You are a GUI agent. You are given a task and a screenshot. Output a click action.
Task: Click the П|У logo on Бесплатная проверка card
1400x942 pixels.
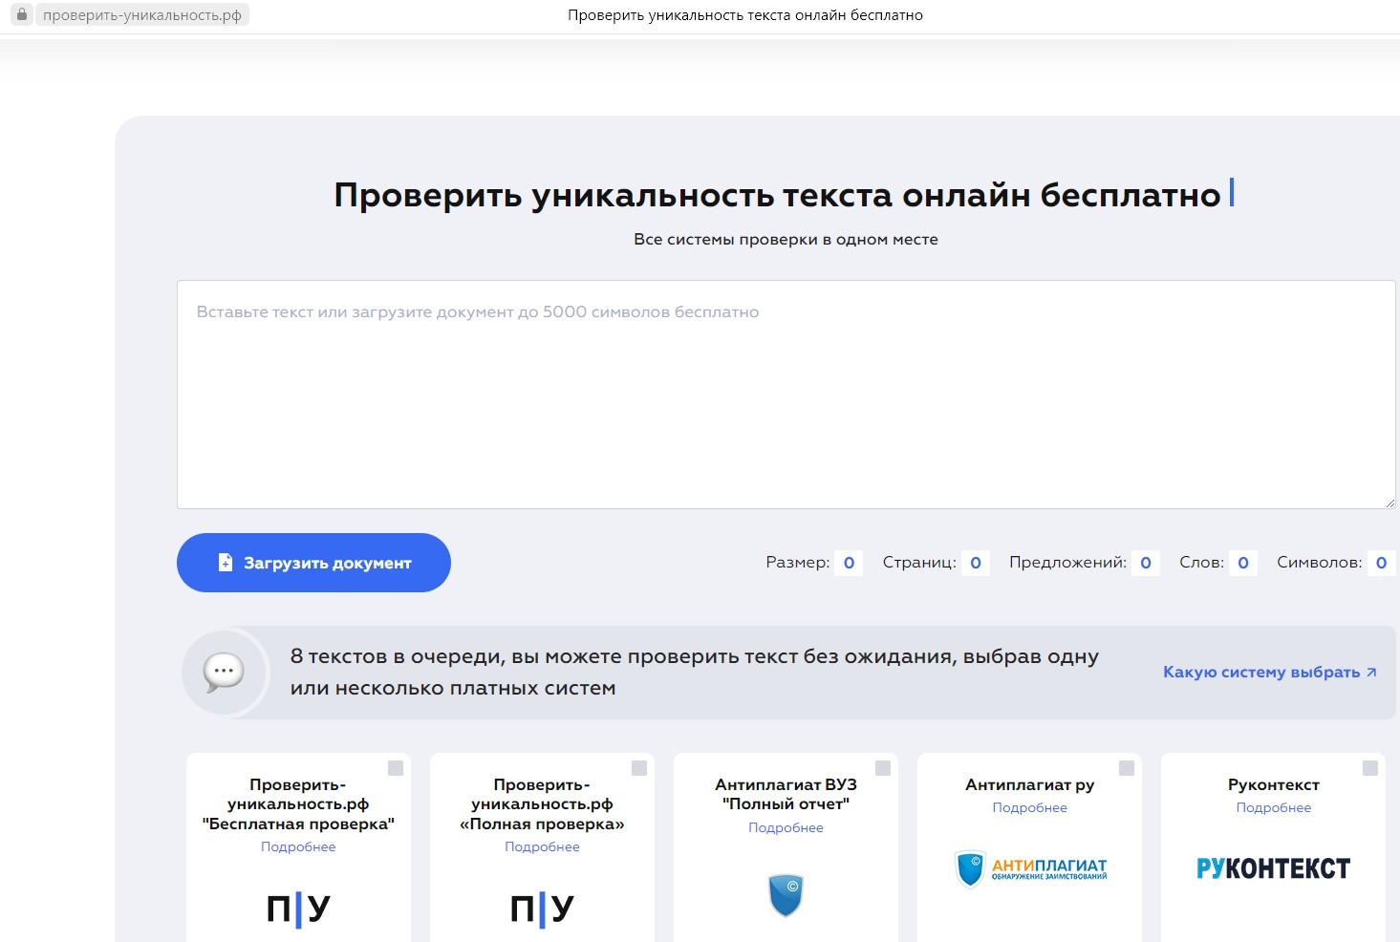[x=298, y=909]
